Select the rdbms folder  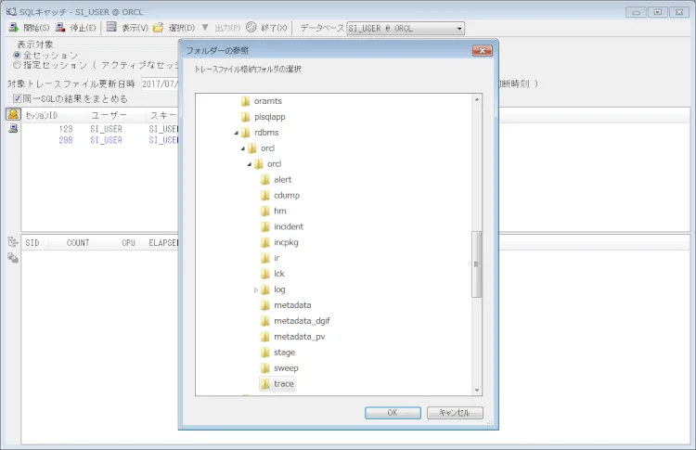266,133
